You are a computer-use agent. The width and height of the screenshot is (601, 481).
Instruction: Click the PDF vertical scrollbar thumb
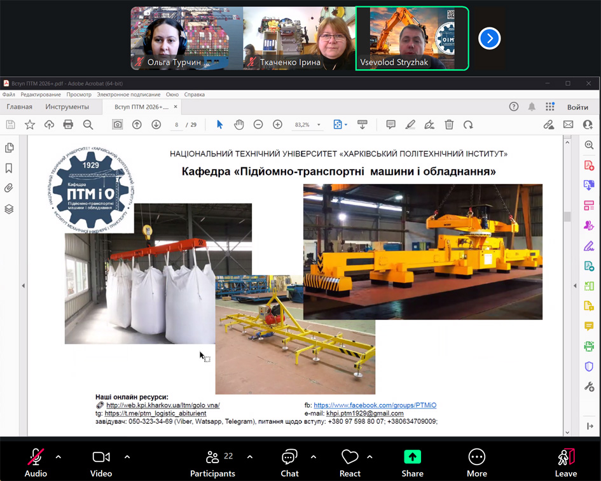pyautogui.click(x=567, y=216)
